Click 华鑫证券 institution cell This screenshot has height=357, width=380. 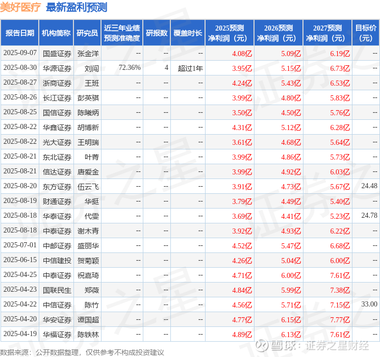pyautogui.click(x=57, y=127)
